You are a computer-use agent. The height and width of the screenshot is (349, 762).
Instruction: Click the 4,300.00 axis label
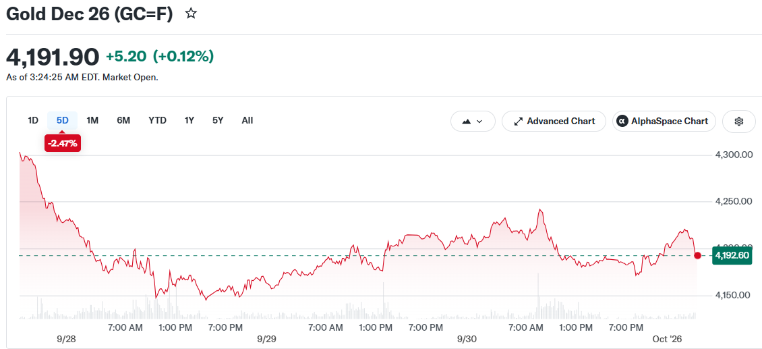734,155
